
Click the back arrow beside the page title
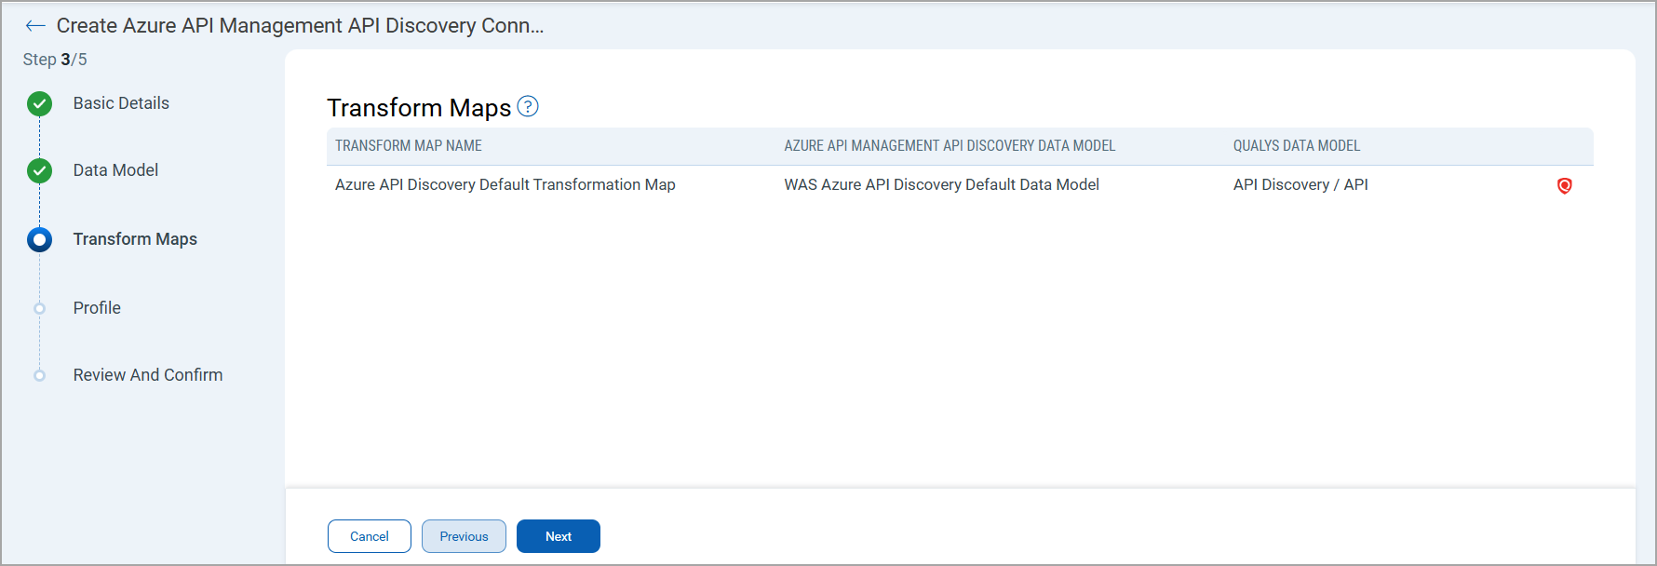(x=35, y=26)
